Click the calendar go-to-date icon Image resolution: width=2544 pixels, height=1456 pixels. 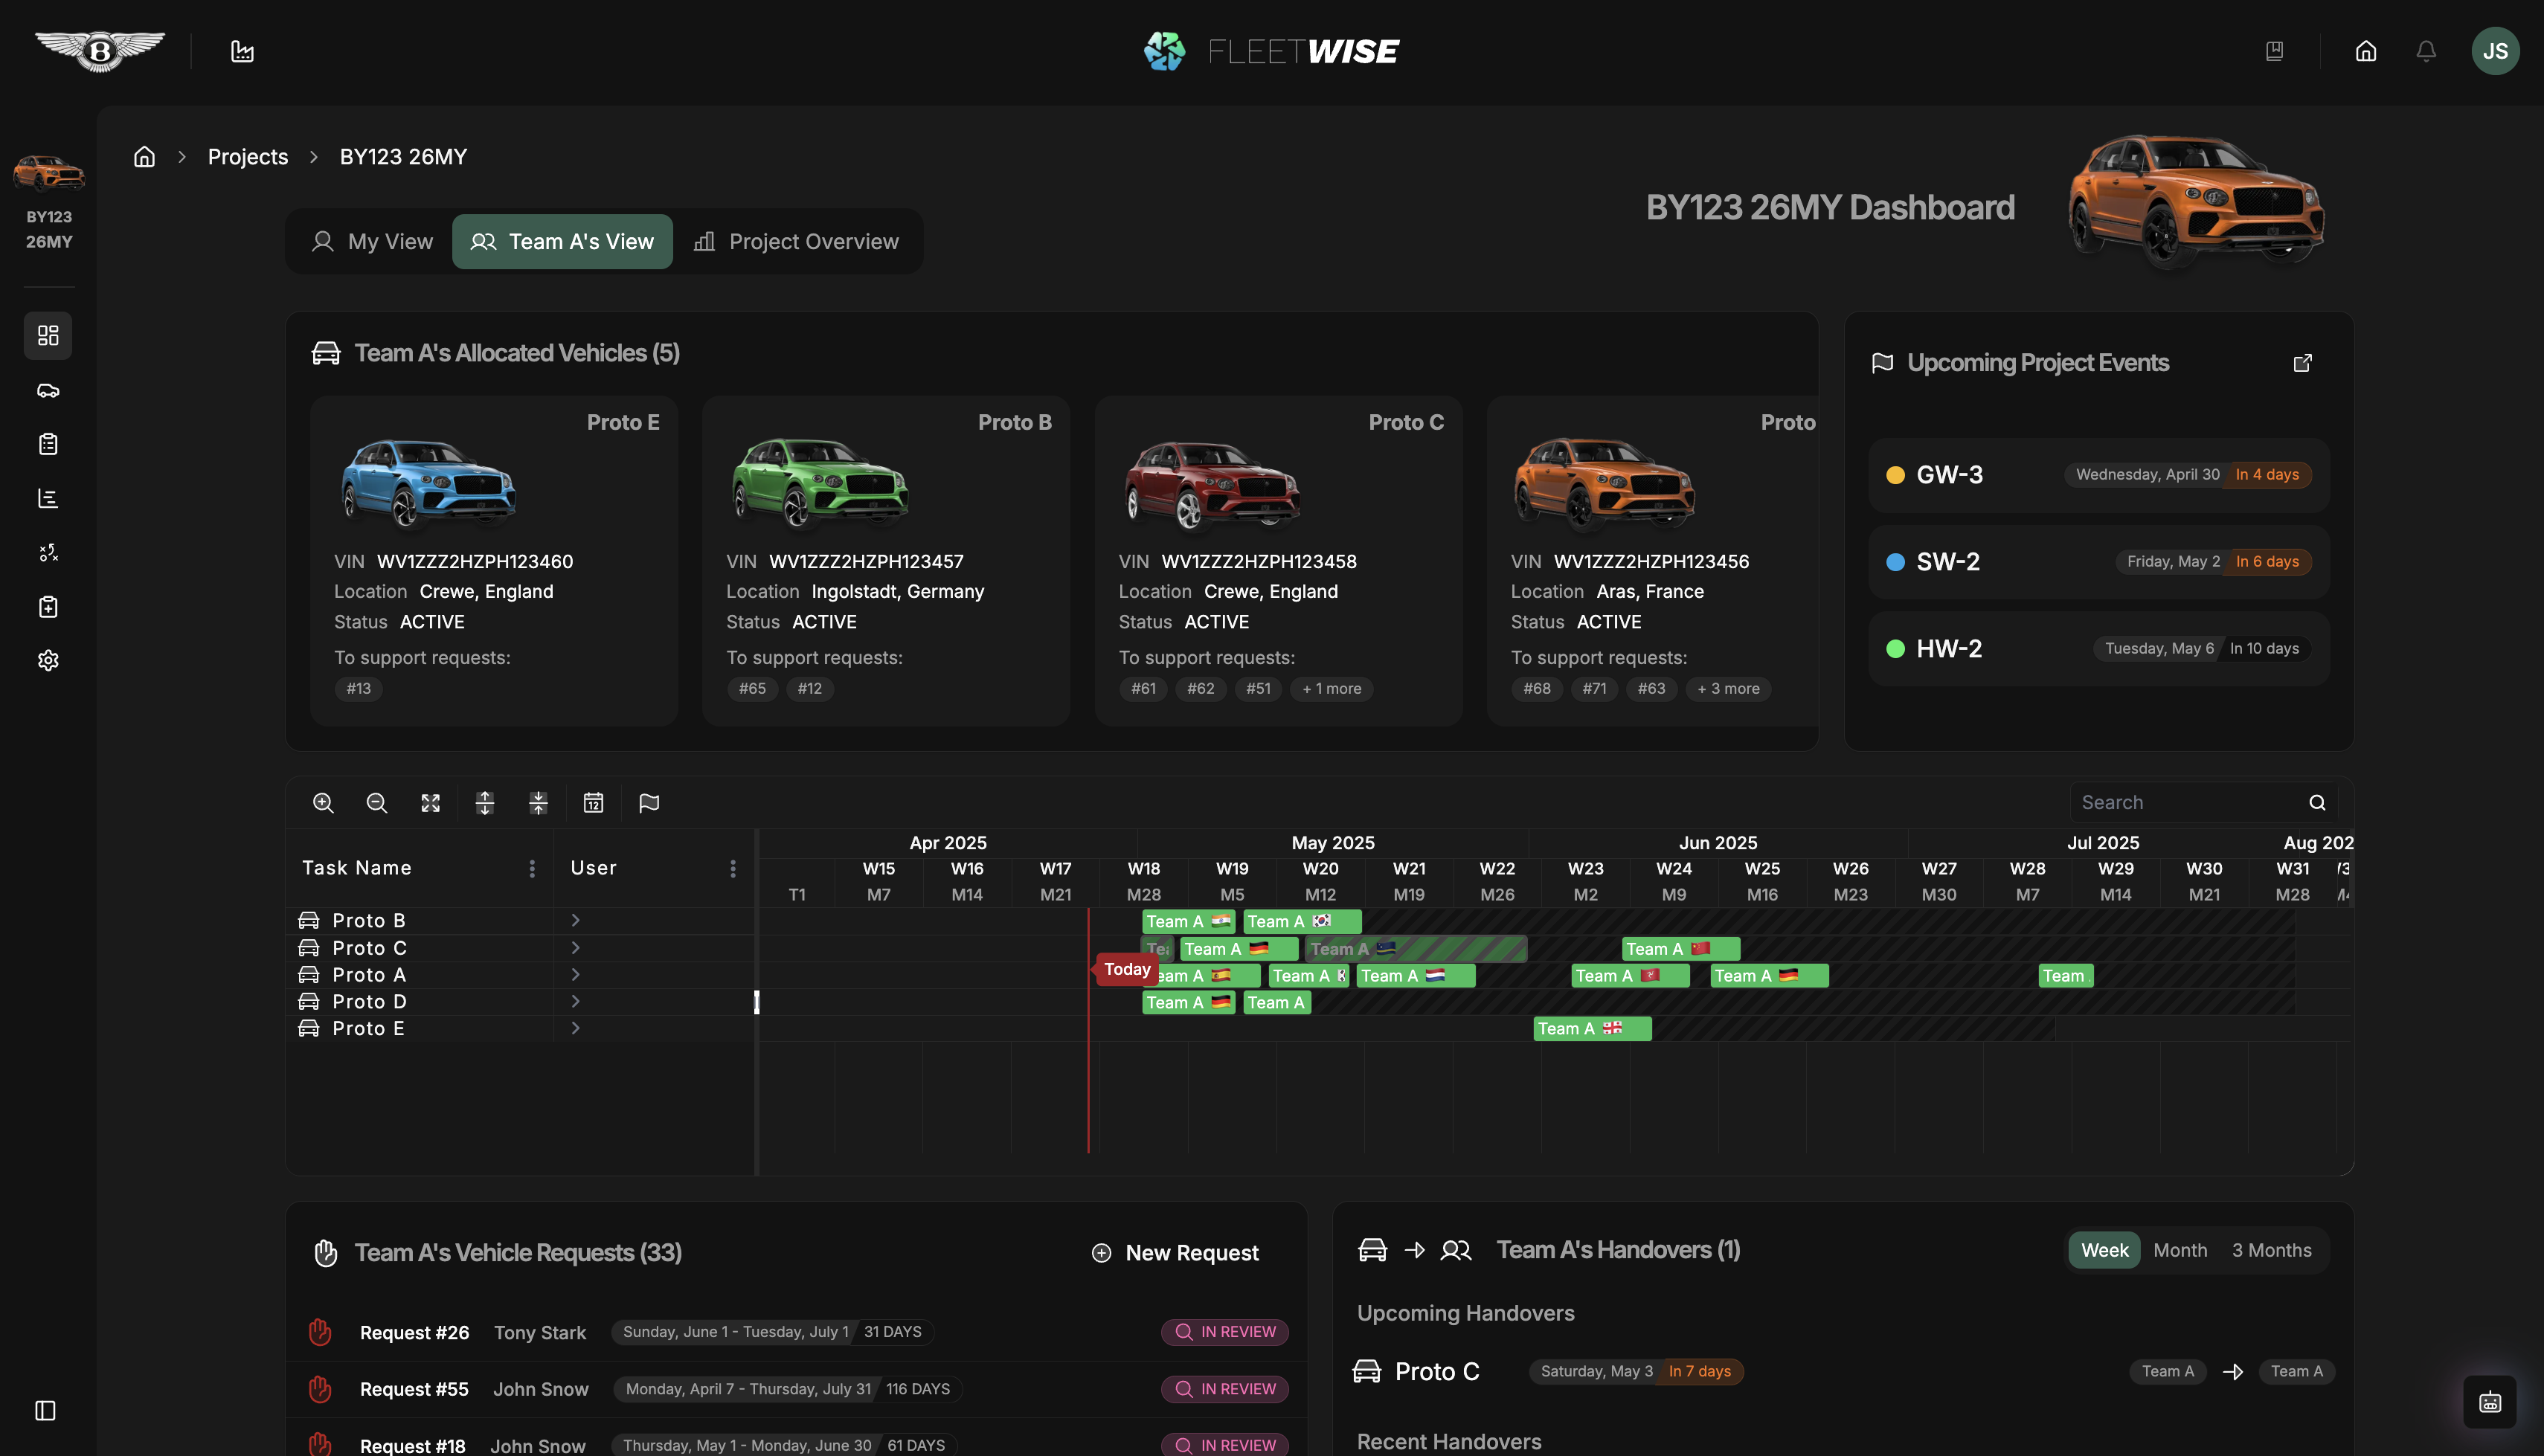594,803
